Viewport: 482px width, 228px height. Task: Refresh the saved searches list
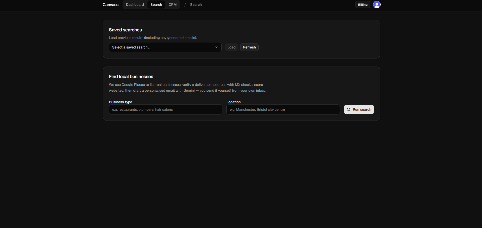pos(249,47)
